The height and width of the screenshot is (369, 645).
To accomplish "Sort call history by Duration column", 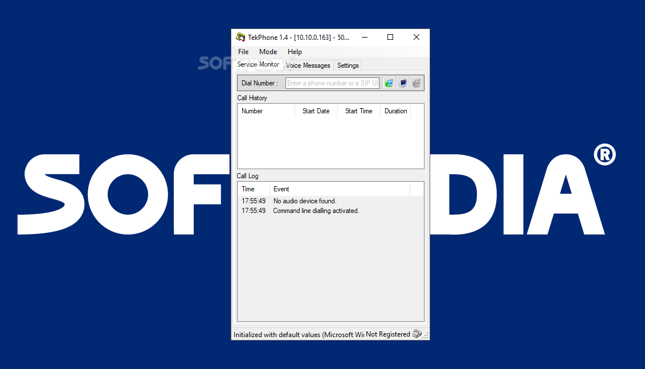I will click(x=396, y=111).
